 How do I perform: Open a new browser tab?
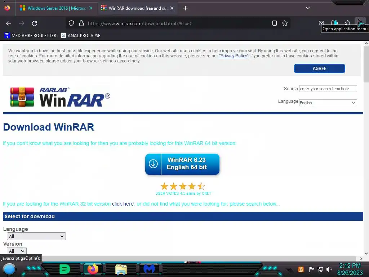coord(186,8)
